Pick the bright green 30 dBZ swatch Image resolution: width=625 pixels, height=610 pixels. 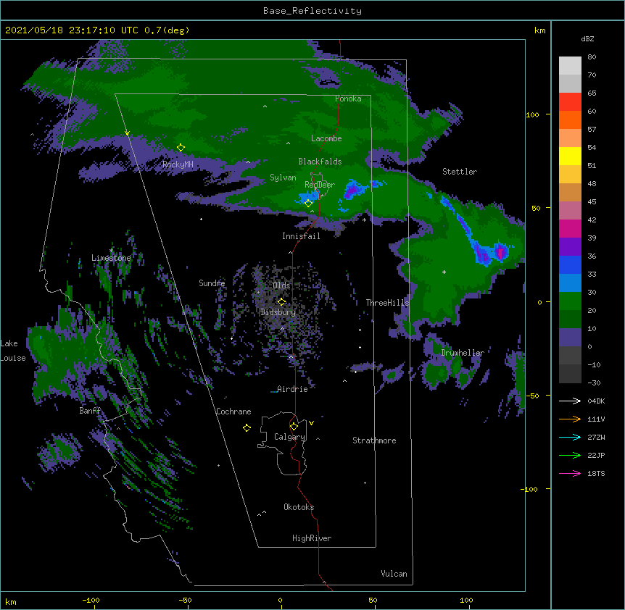[570, 301]
